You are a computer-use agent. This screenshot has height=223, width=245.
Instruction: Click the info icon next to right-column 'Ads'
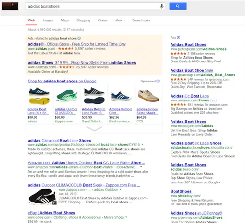point(179,38)
